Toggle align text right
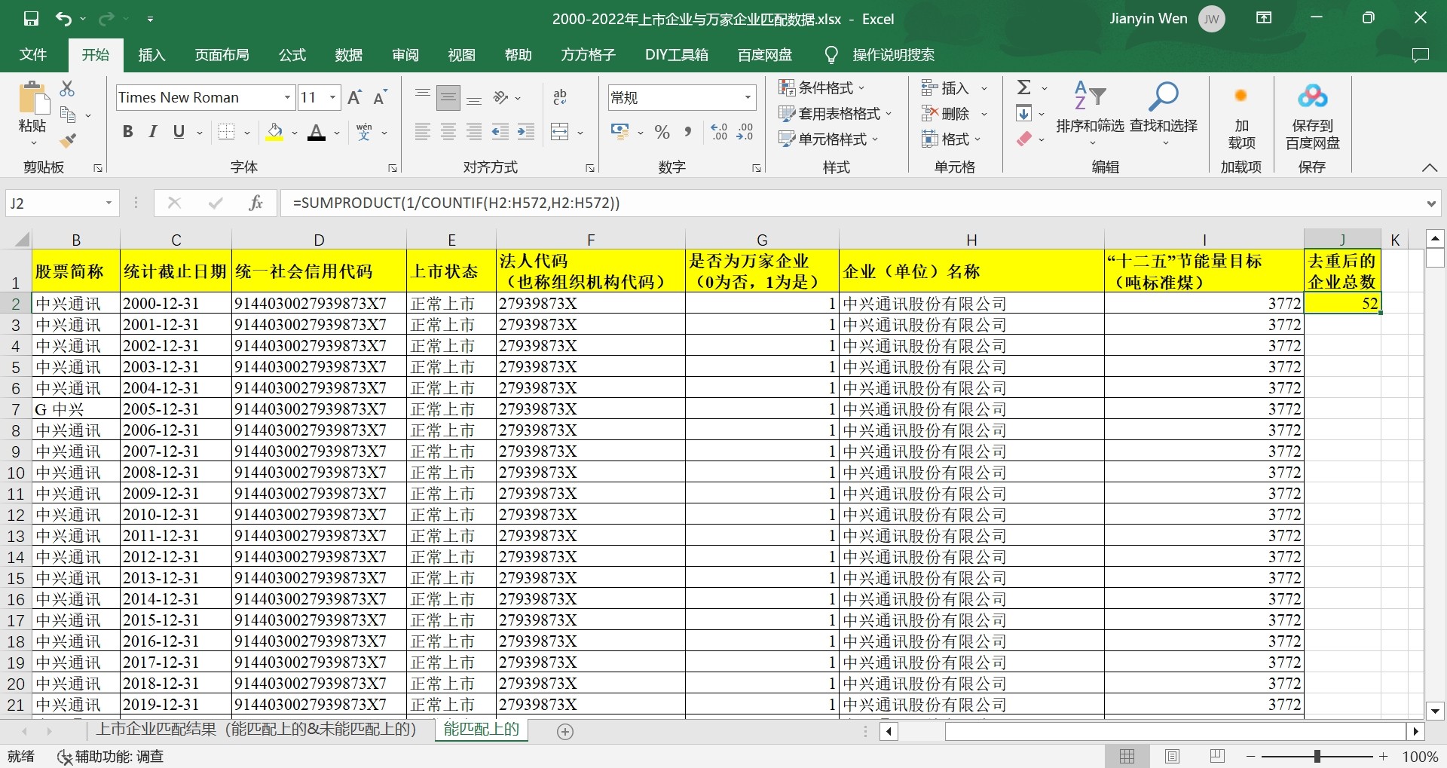Image resolution: width=1447 pixels, height=768 pixels. pyautogui.click(x=474, y=133)
